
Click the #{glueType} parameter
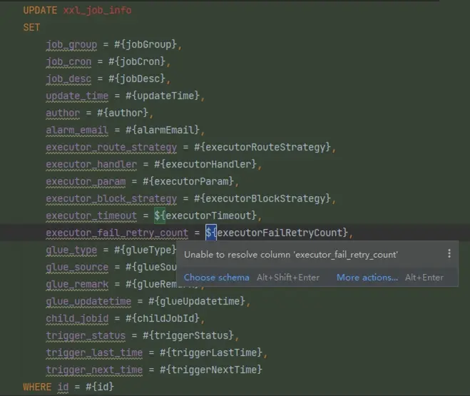tap(145, 250)
